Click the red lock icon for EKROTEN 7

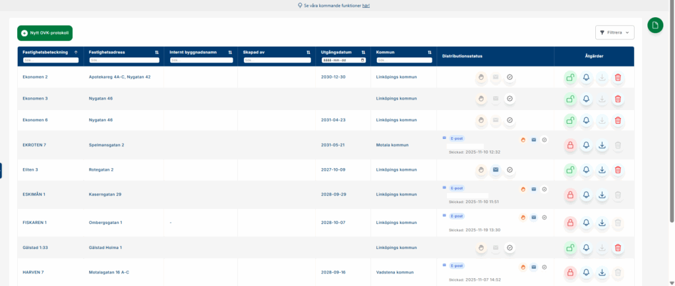pyautogui.click(x=570, y=145)
